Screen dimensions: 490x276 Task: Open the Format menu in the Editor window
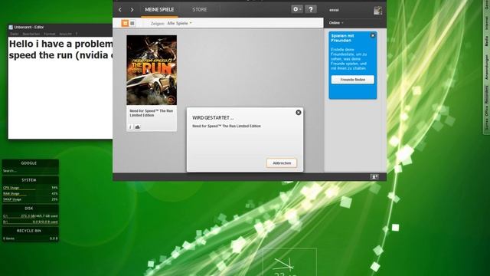(49, 34)
